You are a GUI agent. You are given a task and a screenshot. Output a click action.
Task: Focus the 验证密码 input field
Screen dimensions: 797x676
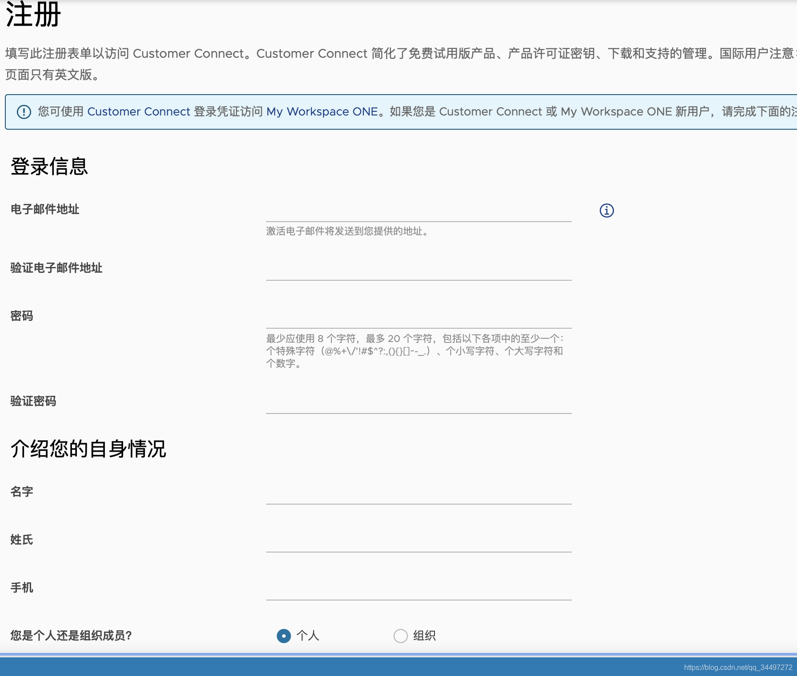point(418,402)
